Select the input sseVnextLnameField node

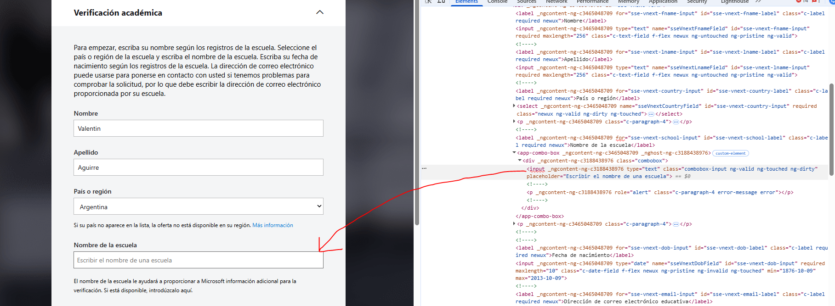[663, 71]
